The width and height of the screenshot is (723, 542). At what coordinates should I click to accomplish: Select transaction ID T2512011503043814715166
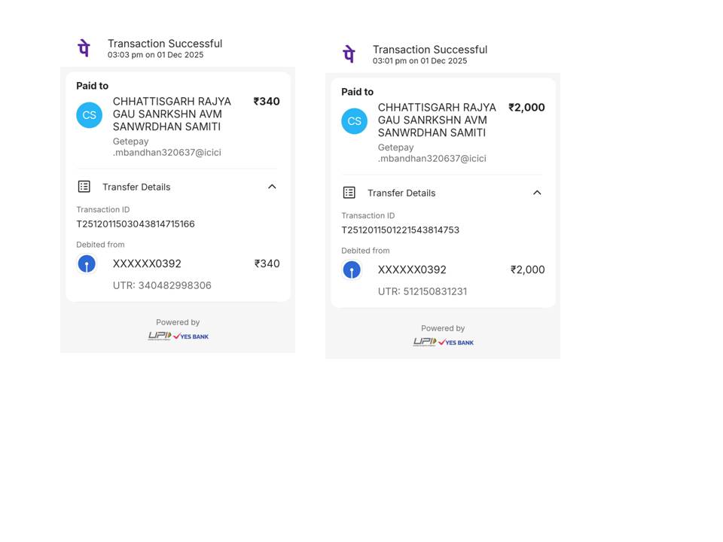click(x=136, y=224)
